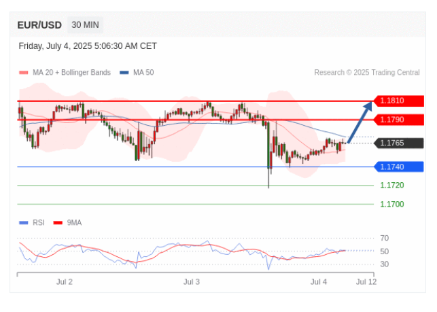Click the EUR/USD symbol title
This screenshot has height=312, width=437.
pyautogui.click(x=40, y=25)
